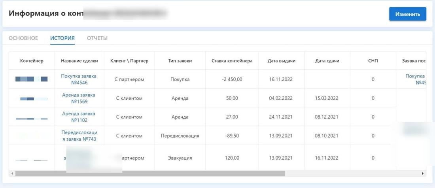This screenshot has height=188, width=435.
Task: Click the right arrow of horizontal scrollbar
Action: click(x=423, y=173)
